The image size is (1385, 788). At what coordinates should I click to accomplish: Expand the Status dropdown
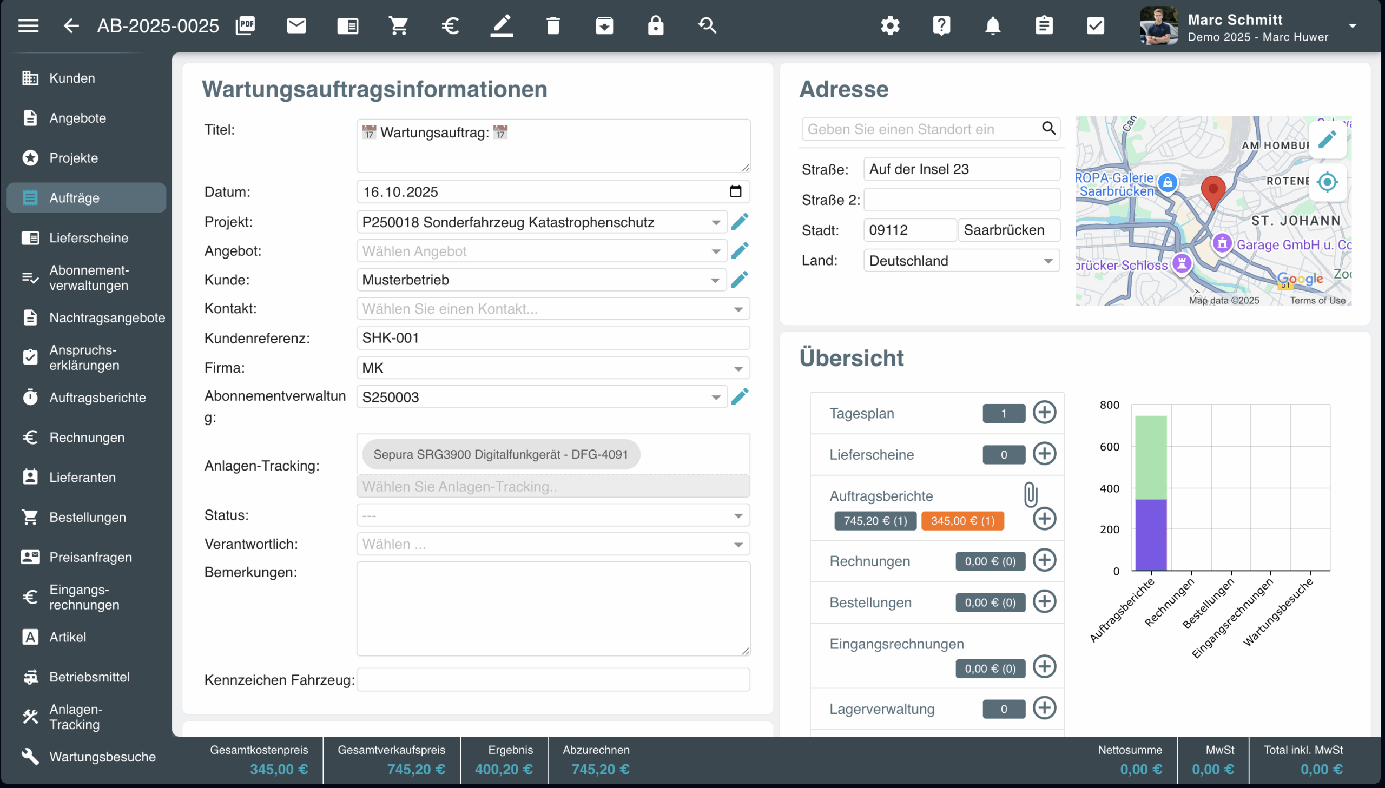[x=738, y=516]
